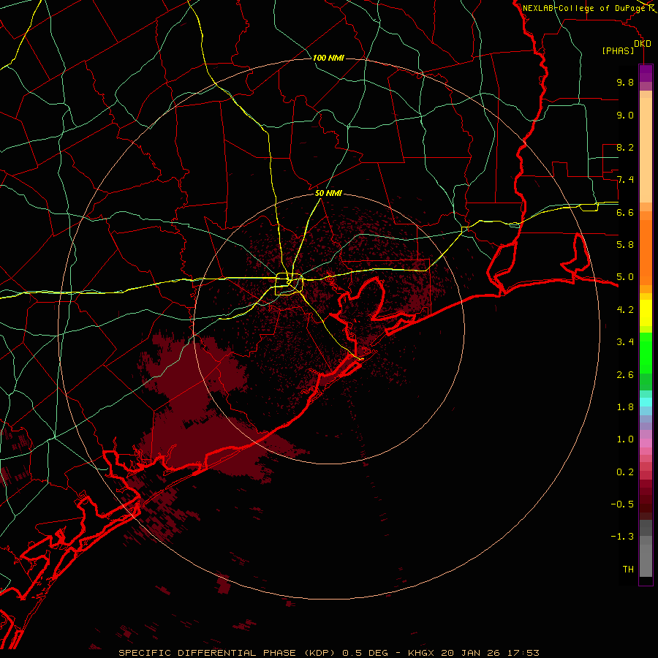
Task: Select the 1.8 scale value
Action: tap(625, 406)
